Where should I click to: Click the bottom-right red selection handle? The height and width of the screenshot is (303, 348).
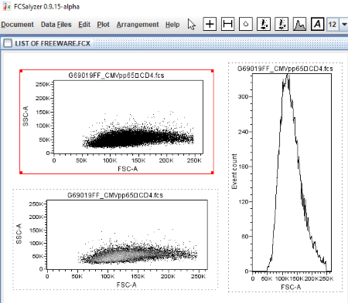pos(212,173)
